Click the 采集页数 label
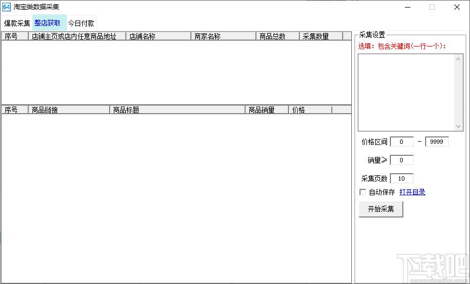Viewport: 470px width, 284px height. click(x=375, y=179)
